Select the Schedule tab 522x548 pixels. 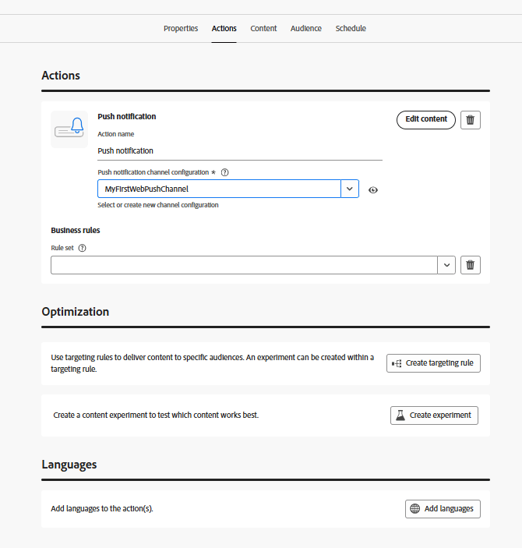[x=351, y=29]
